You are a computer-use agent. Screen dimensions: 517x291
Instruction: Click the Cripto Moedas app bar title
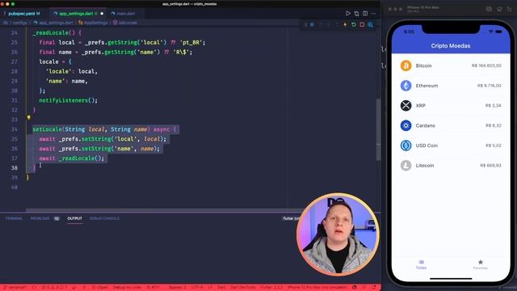(x=451, y=46)
